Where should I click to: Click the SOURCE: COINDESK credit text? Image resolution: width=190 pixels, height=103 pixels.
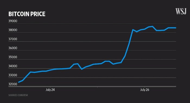coord(18,95)
